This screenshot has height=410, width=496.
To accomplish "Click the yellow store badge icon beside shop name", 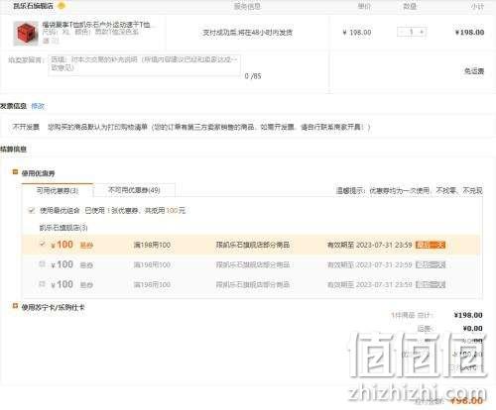I will point(62,6).
